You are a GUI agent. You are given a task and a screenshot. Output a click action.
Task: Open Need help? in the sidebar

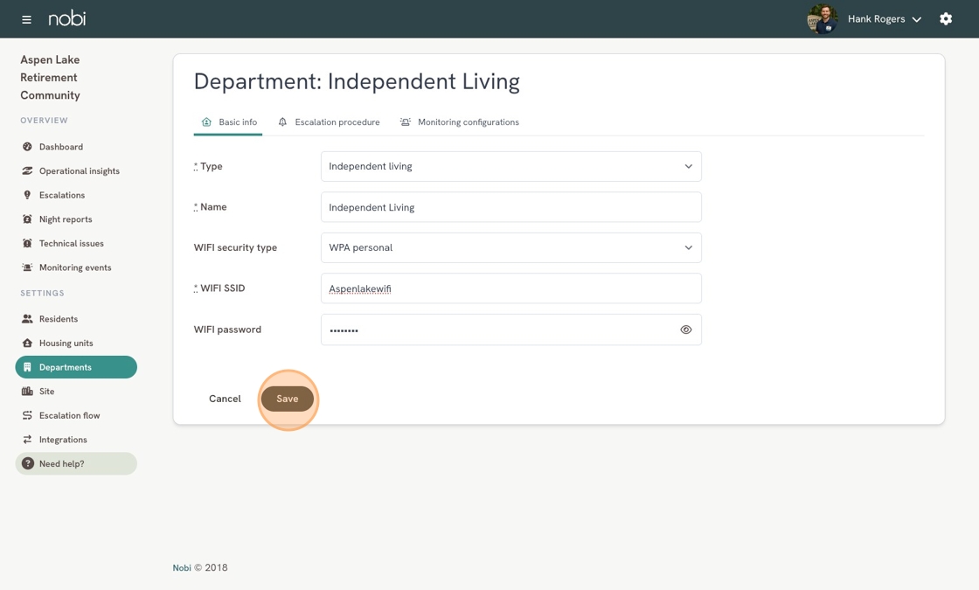click(76, 463)
